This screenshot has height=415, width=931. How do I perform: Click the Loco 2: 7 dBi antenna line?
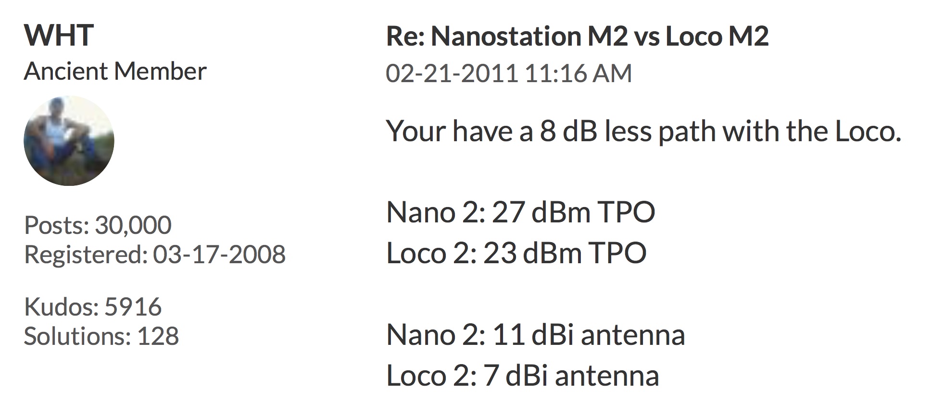pos(522,376)
